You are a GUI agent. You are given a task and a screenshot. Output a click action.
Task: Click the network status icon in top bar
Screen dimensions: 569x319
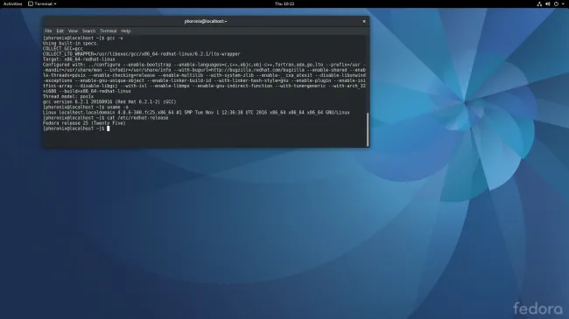coord(539,3)
